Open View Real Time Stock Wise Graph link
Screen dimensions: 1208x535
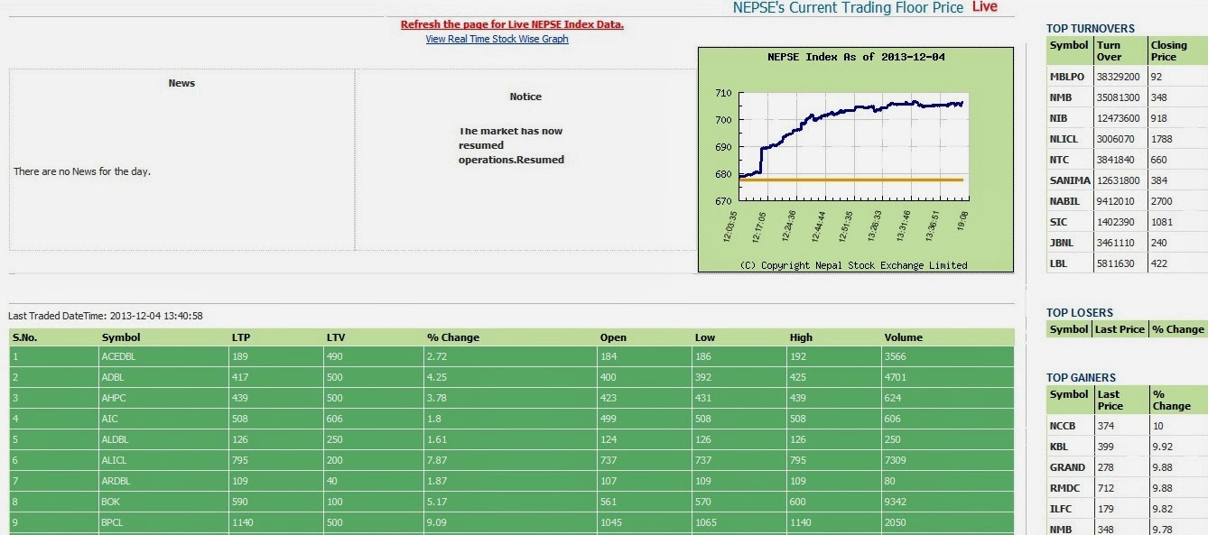[497, 39]
